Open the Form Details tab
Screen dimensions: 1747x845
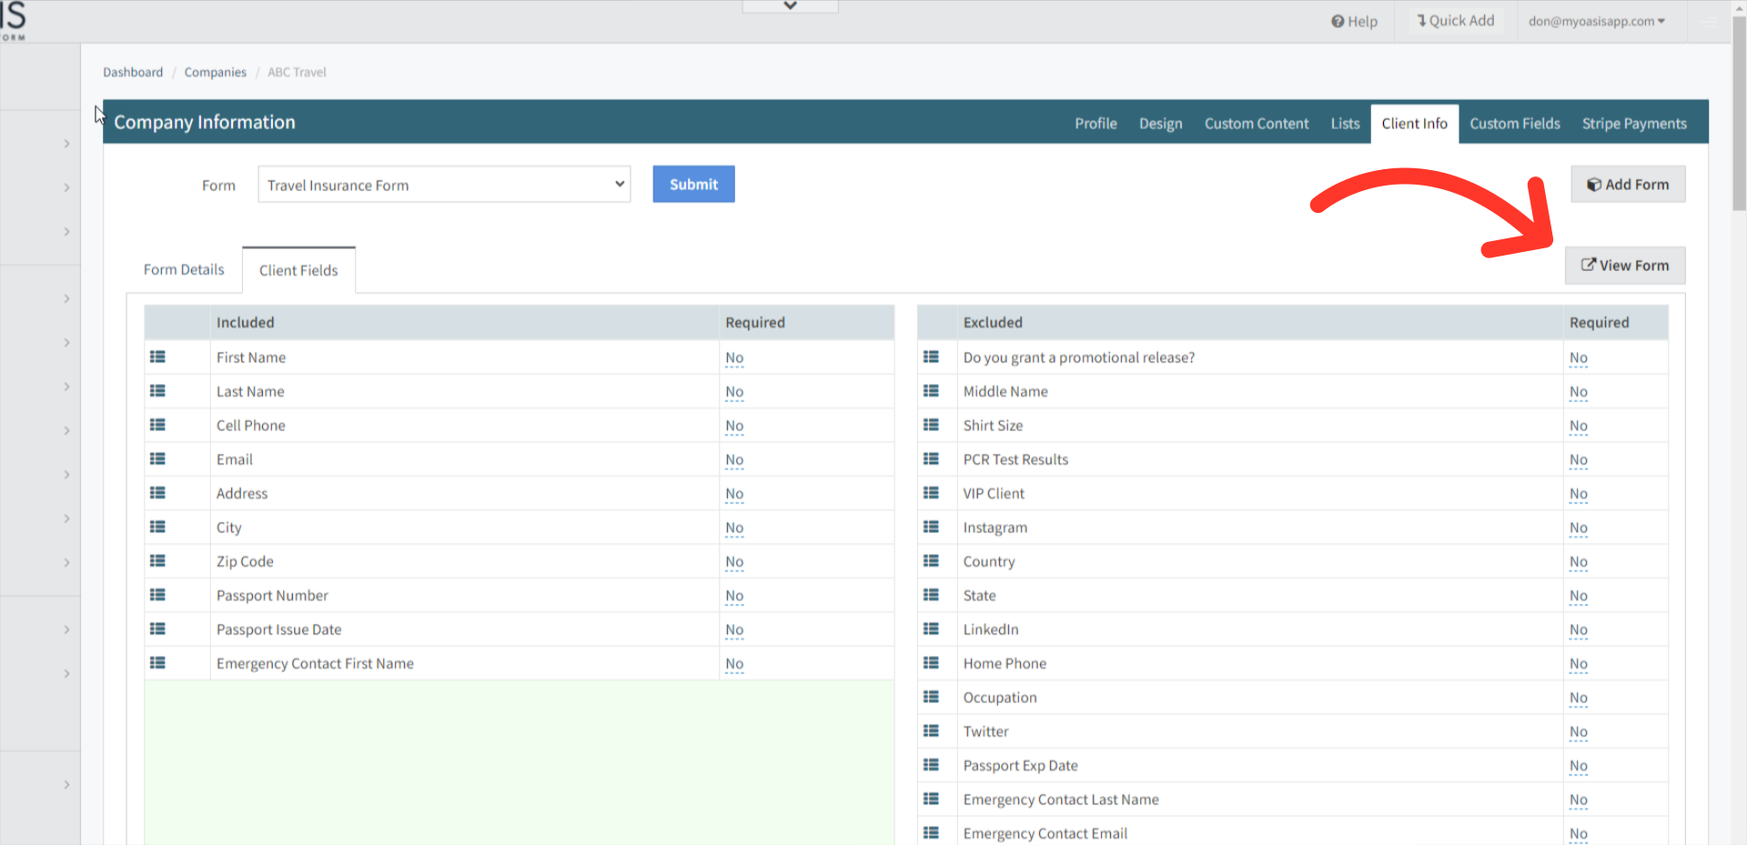183,269
